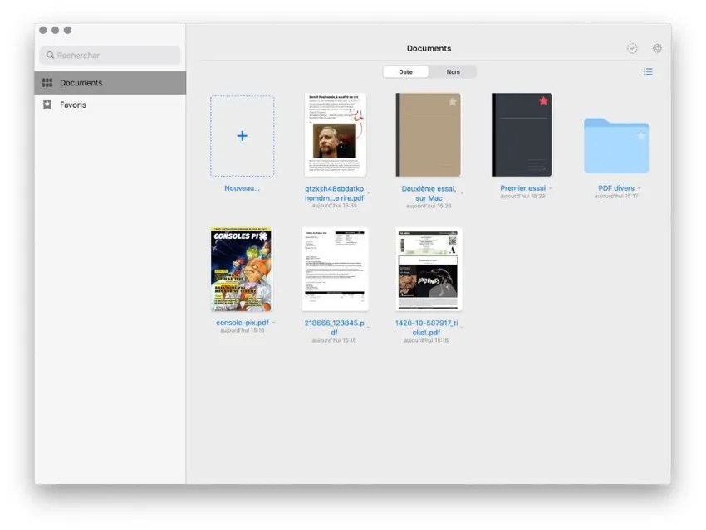Image resolution: width=706 pixels, height=530 pixels.
Task: Click inside the Rechercher search field
Action: (x=108, y=55)
